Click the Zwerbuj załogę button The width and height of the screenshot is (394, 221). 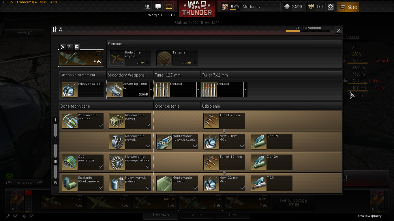point(293,202)
